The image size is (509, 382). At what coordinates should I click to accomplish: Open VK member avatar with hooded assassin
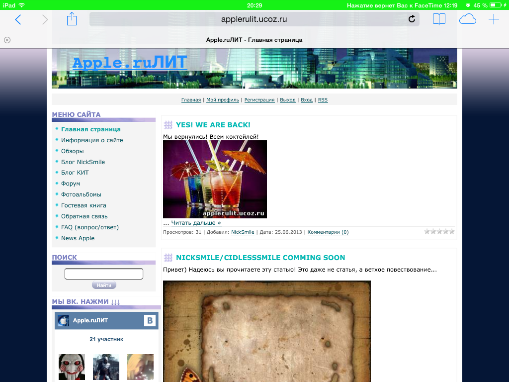click(x=106, y=367)
